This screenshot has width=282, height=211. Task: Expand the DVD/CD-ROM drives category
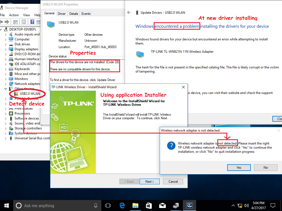pos(6,54)
